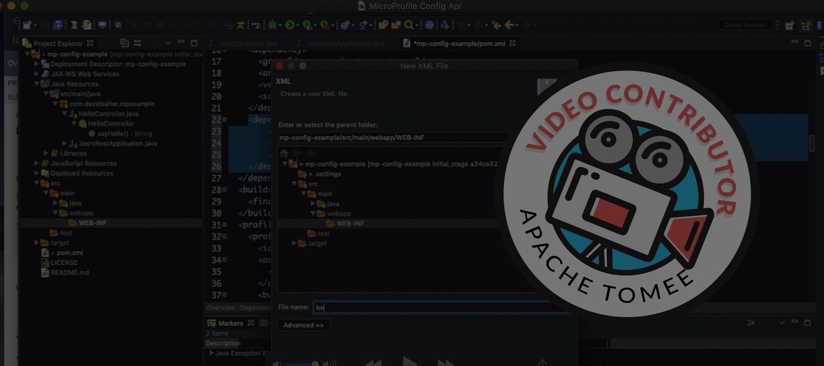The height and width of the screenshot is (366, 824).
Task: Expand JavaScript Resources in Project Explorer
Action: (37, 163)
